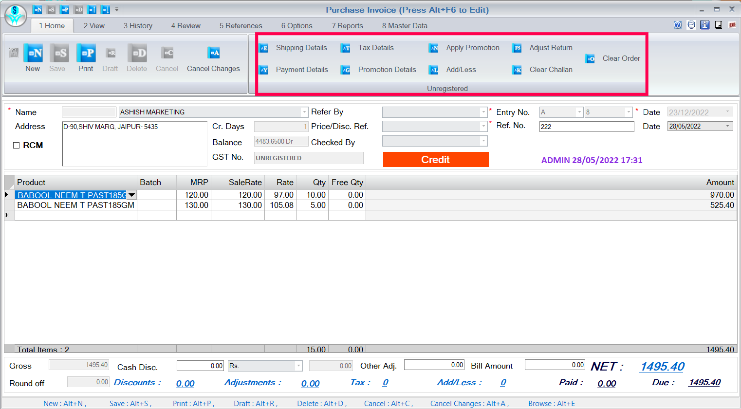
Task: Click the lock icon left of New
Action: pyautogui.click(x=14, y=53)
